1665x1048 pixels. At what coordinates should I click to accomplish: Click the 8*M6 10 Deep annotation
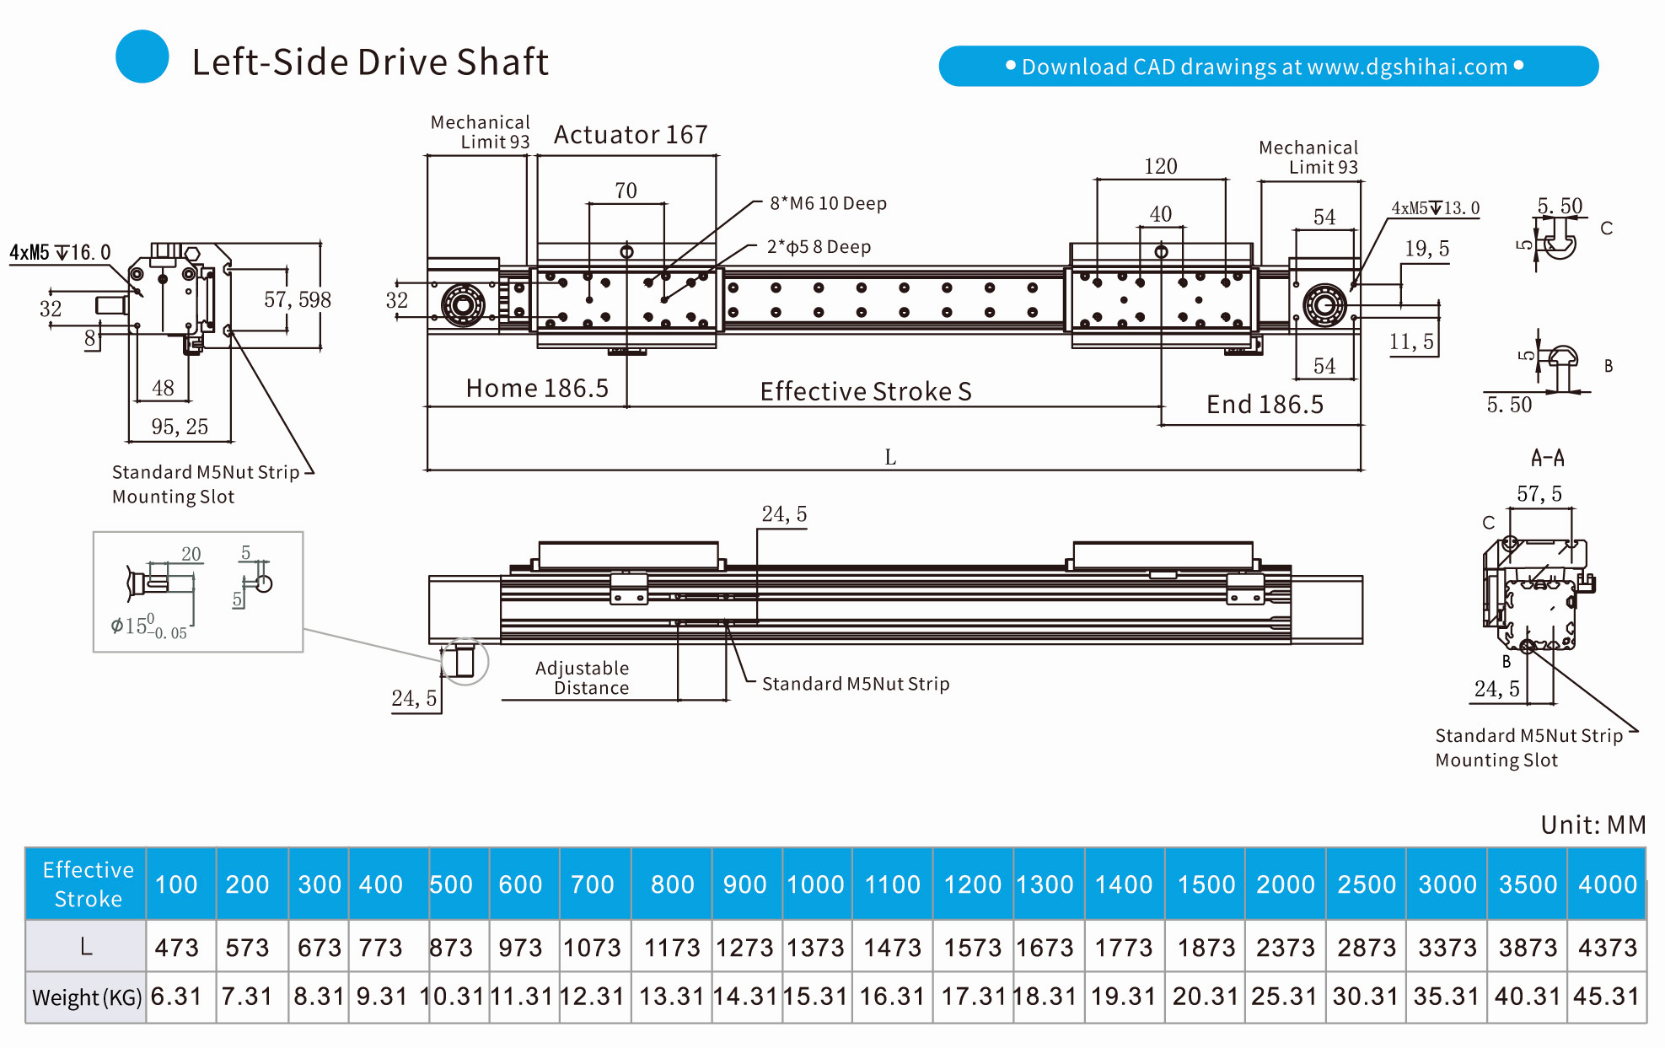point(827,203)
